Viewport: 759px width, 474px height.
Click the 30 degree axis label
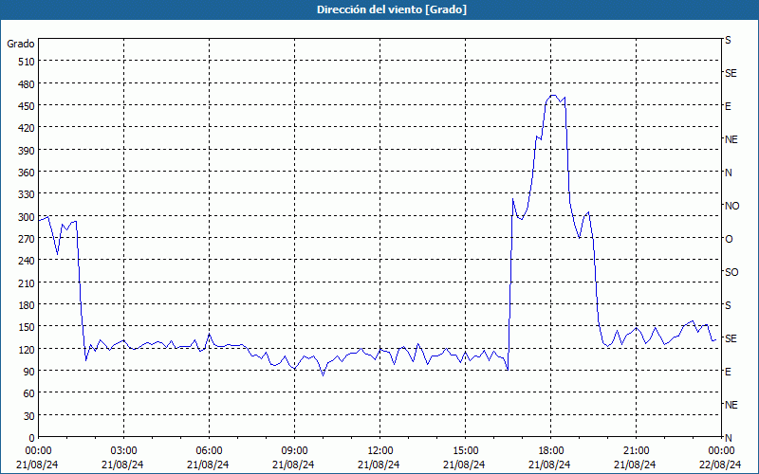coord(29,415)
